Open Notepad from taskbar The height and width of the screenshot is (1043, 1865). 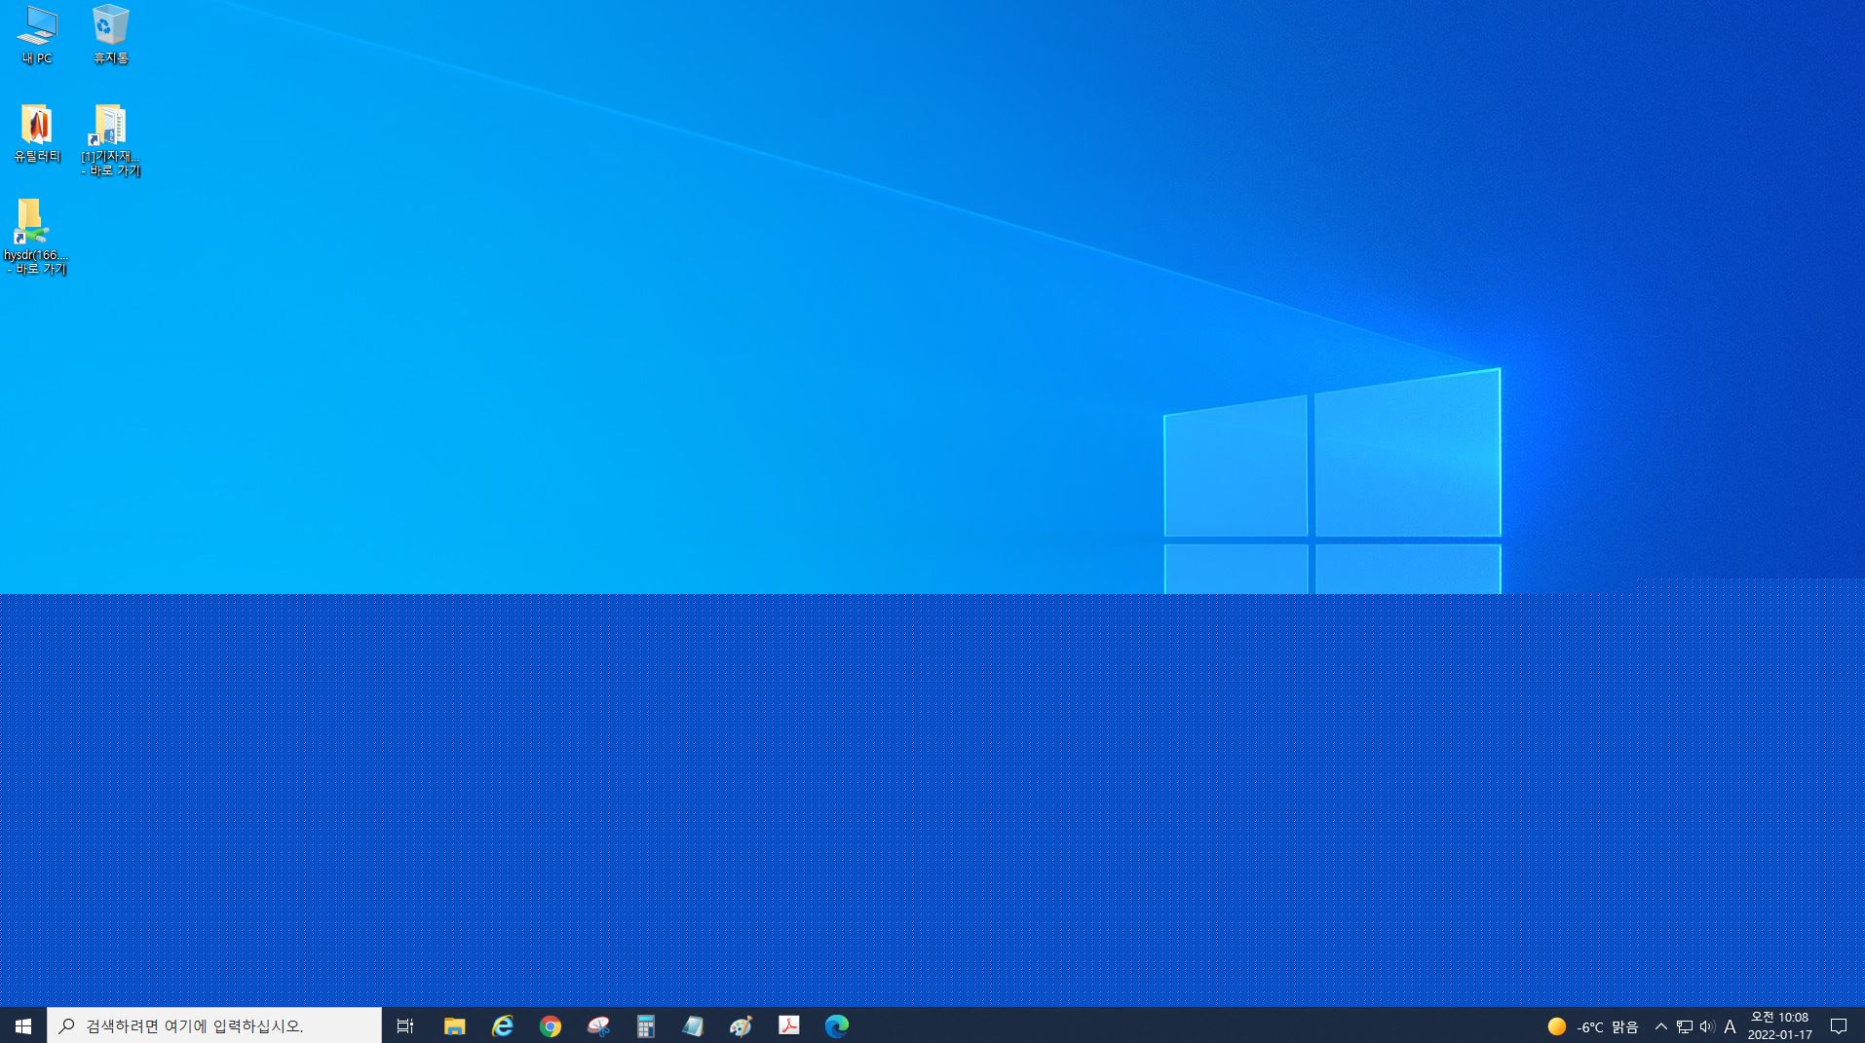click(693, 1025)
